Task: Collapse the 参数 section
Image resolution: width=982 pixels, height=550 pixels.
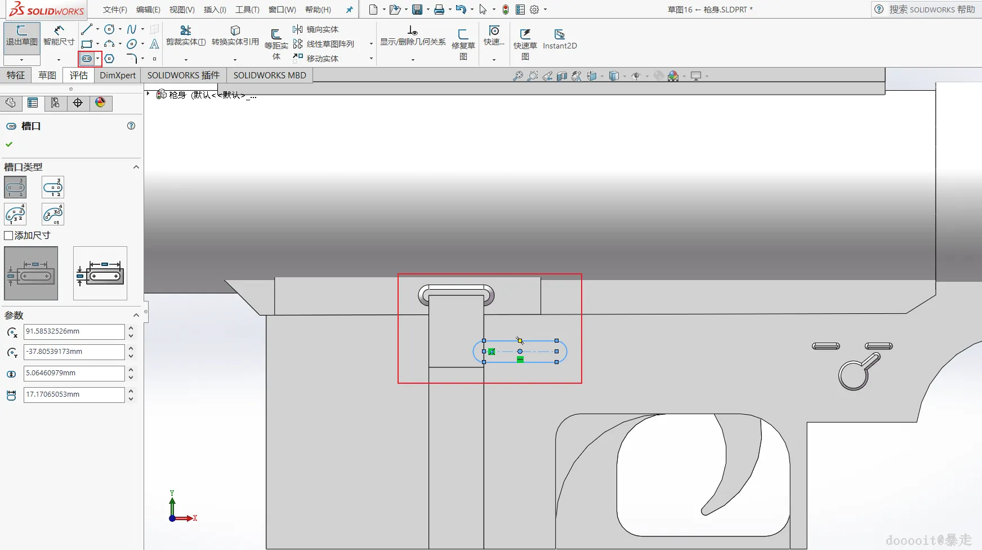Action: click(x=136, y=315)
